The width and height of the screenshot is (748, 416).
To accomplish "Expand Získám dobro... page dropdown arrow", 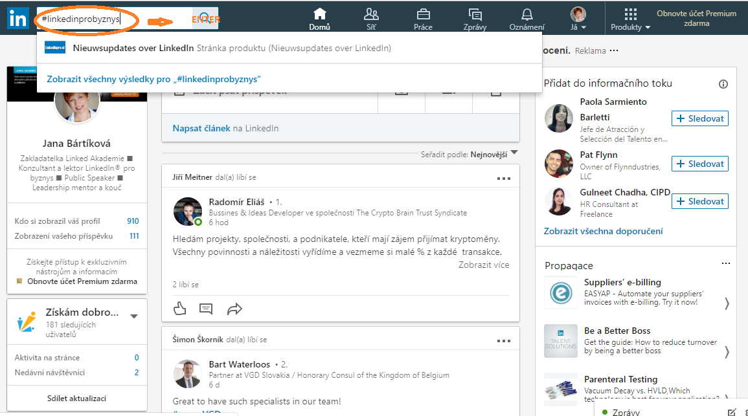I will click(x=134, y=316).
